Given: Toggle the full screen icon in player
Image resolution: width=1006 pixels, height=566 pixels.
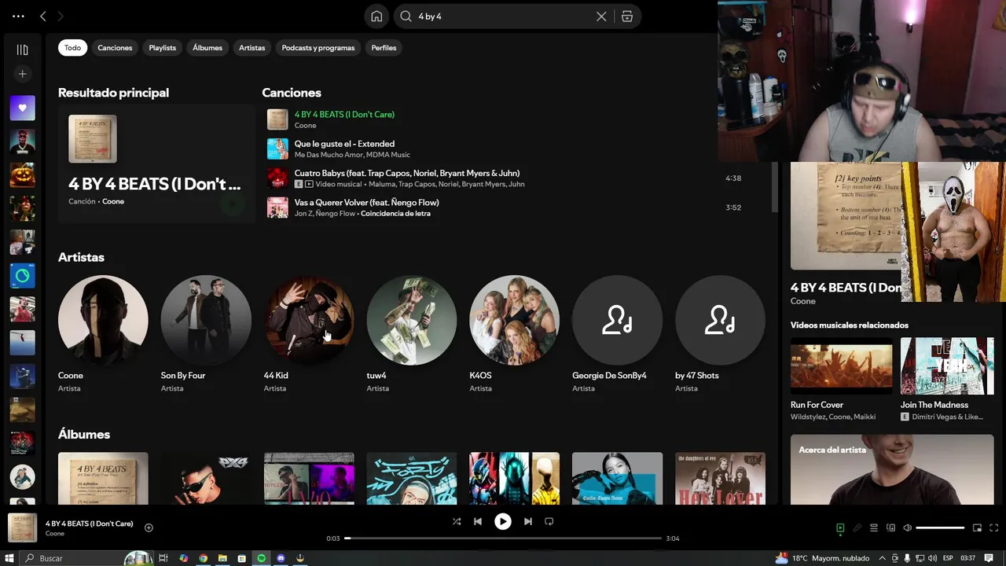Looking at the screenshot, I should 993,528.
